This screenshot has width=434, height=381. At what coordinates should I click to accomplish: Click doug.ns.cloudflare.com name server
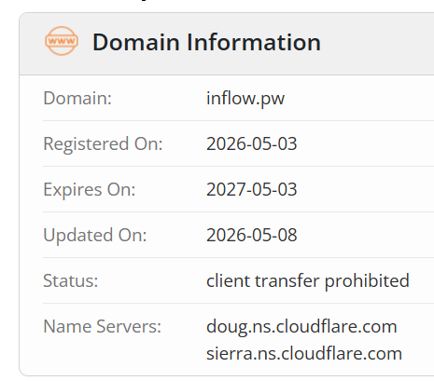click(x=301, y=327)
